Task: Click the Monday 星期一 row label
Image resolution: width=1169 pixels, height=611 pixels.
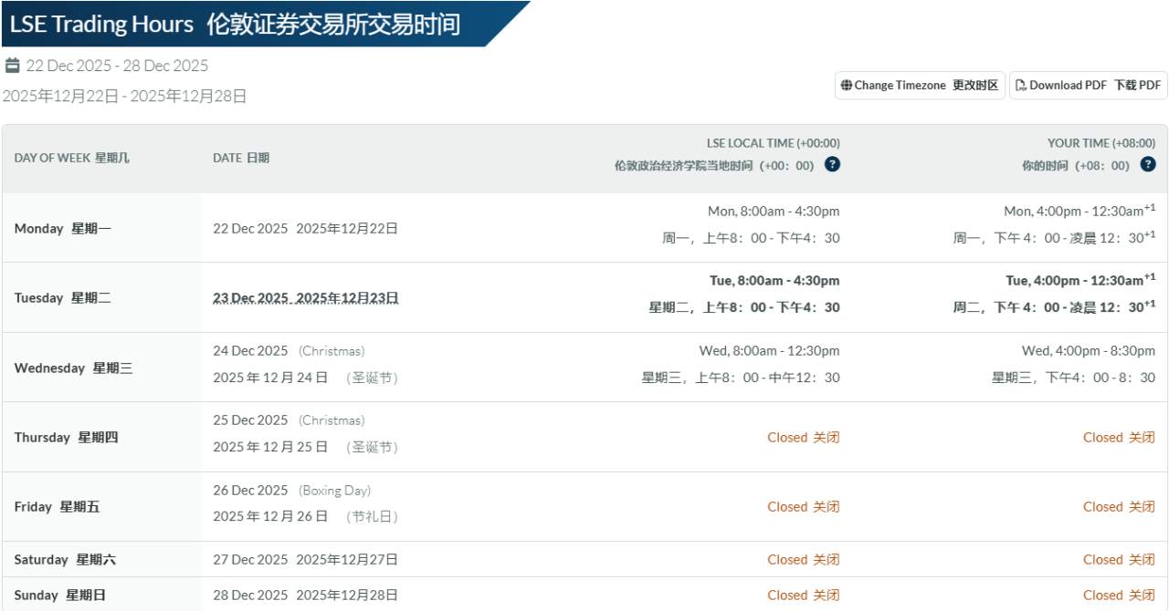Action: tap(63, 228)
